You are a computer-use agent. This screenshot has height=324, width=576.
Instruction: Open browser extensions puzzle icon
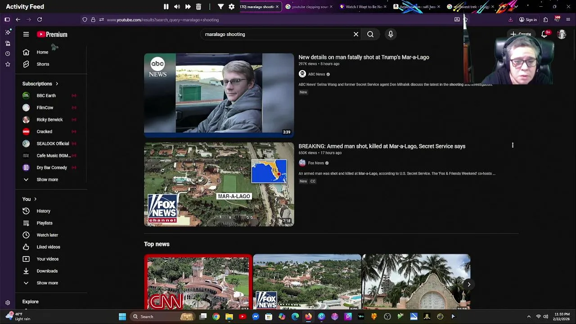(545, 20)
